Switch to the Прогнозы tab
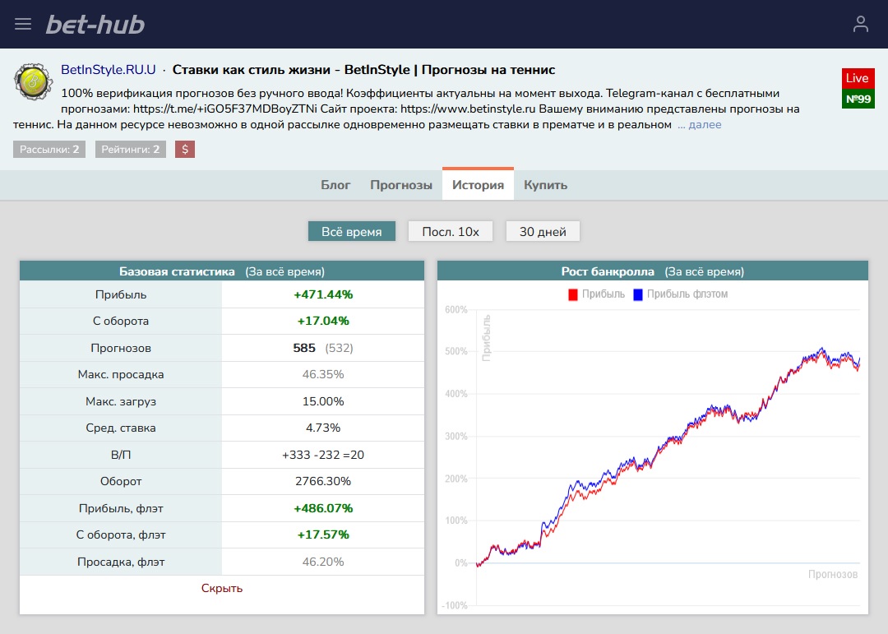Screen dimensions: 888x634 [401, 185]
